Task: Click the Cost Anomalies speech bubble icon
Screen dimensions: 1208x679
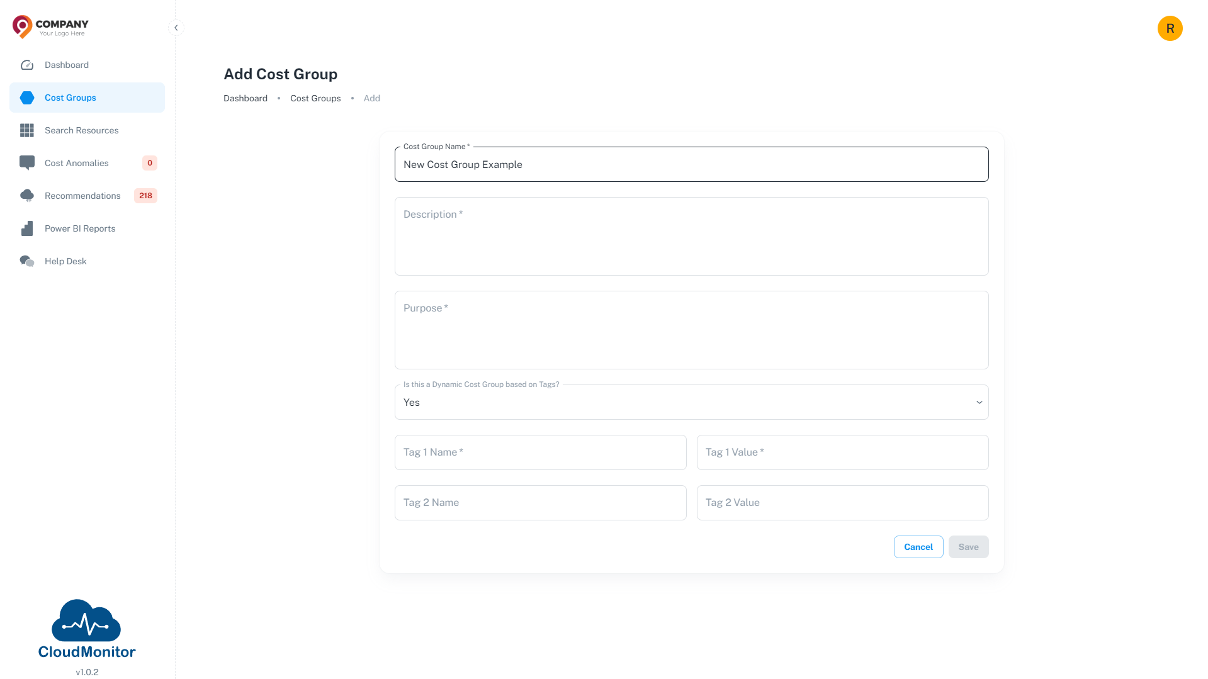Action: [x=27, y=162]
